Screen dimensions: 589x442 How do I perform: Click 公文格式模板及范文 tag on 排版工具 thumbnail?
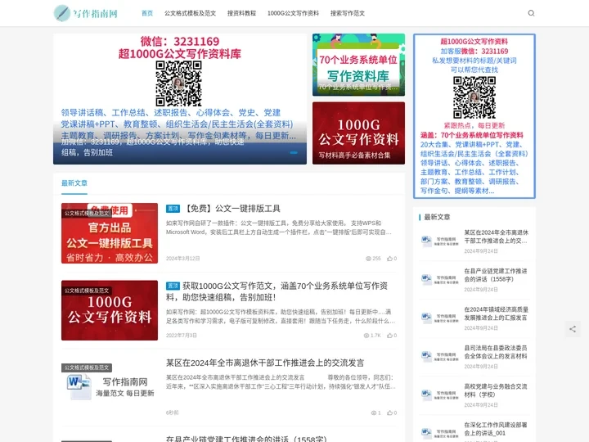pyautogui.click(x=87, y=213)
